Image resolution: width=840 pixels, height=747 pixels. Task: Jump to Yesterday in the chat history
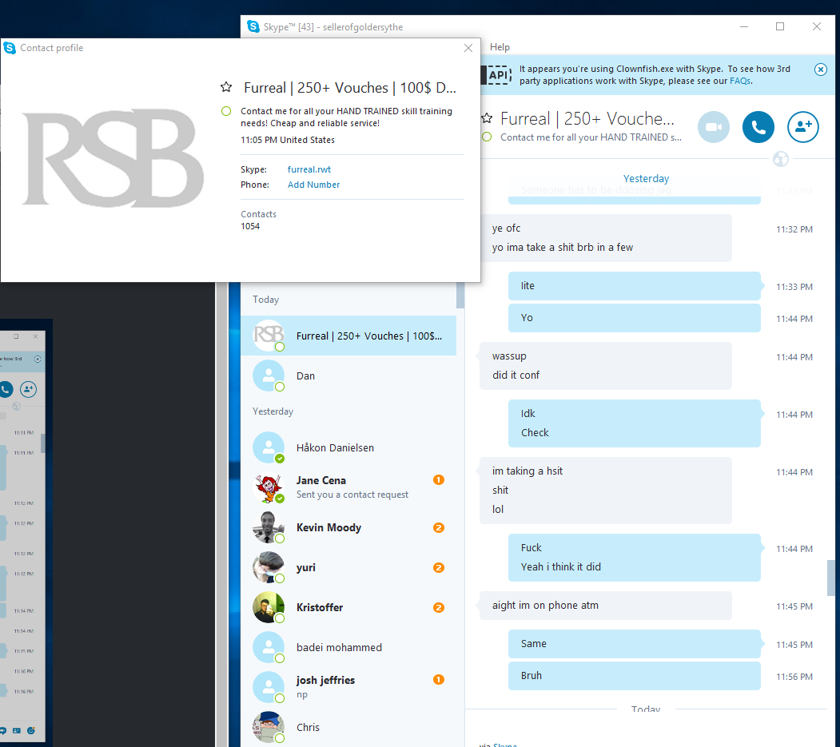(646, 178)
